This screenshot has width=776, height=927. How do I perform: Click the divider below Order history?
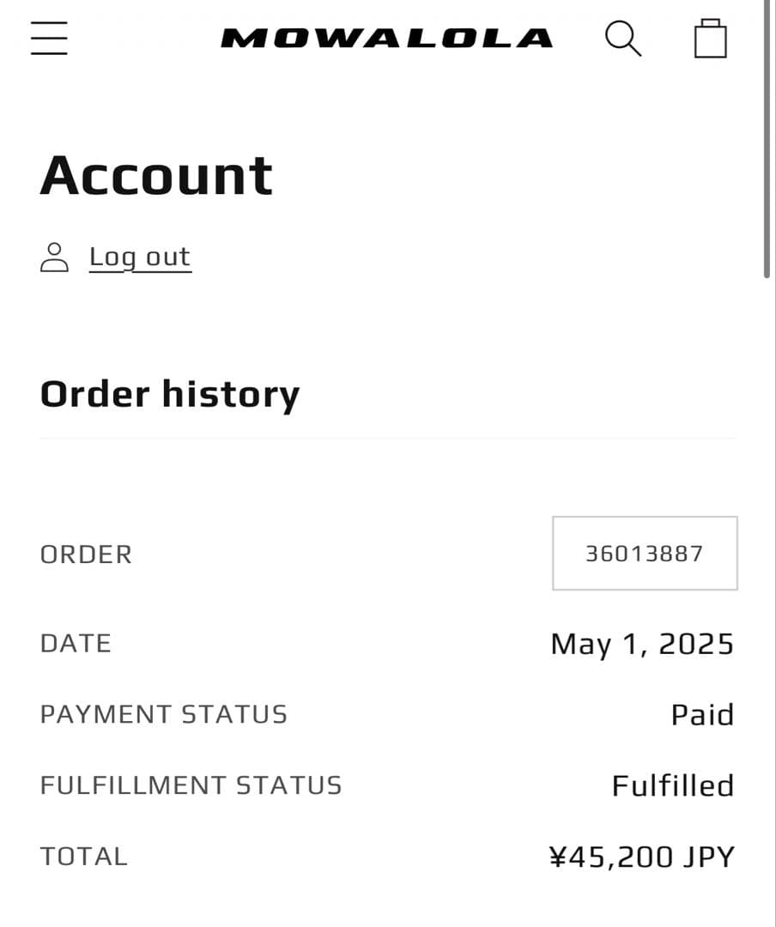(387, 439)
